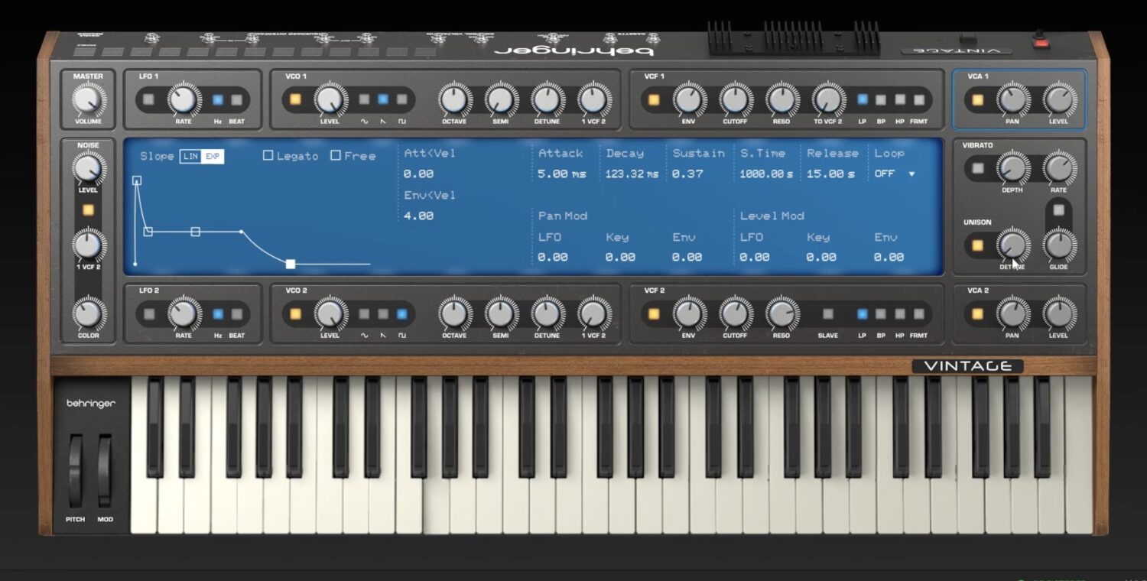Click the filled release node on envelope graph

[x=291, y=264]
